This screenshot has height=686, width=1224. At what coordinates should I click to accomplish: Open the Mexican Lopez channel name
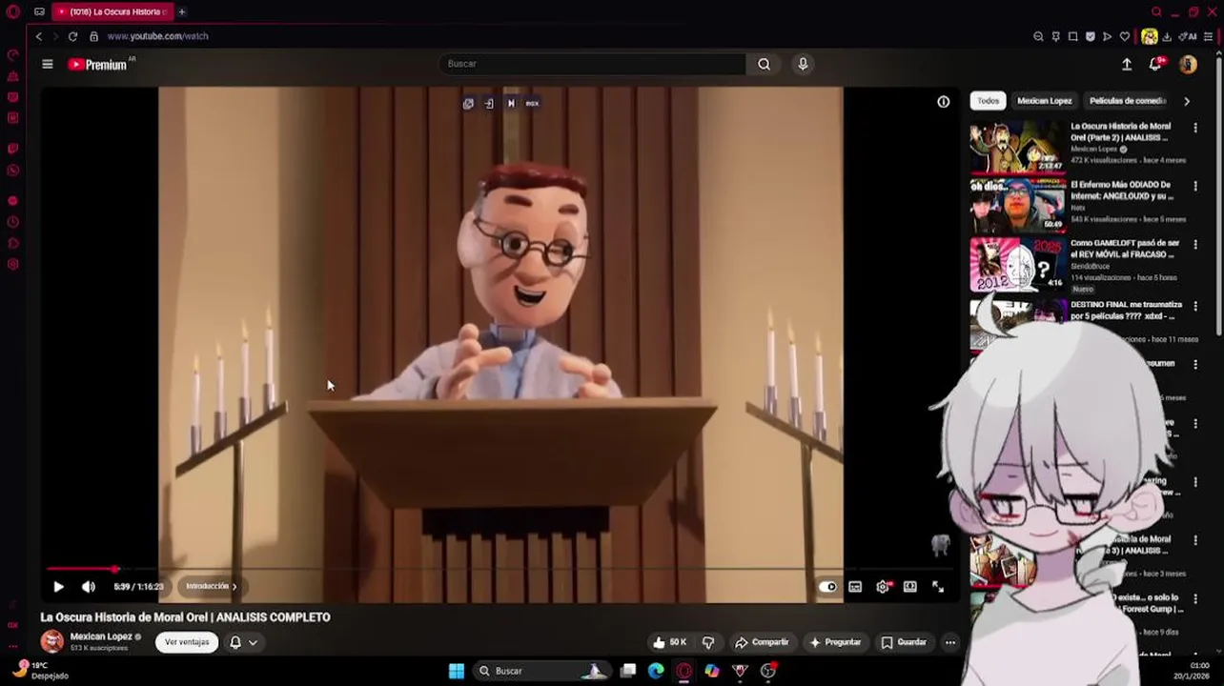[x=100, y=636]
